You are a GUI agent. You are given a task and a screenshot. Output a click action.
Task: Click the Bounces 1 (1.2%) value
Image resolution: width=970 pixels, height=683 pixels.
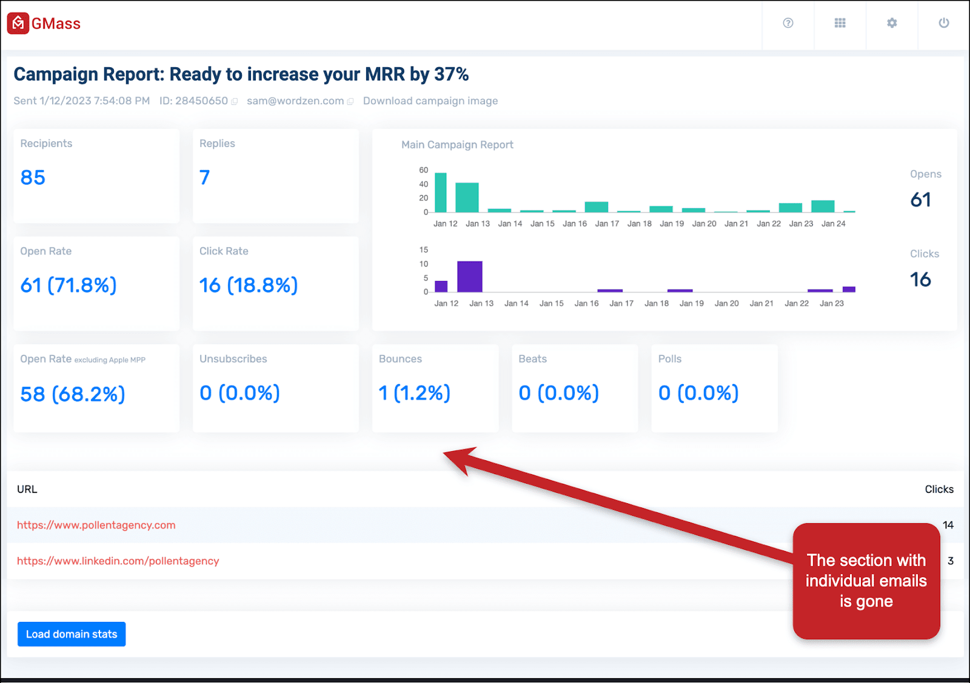[415, 393]
